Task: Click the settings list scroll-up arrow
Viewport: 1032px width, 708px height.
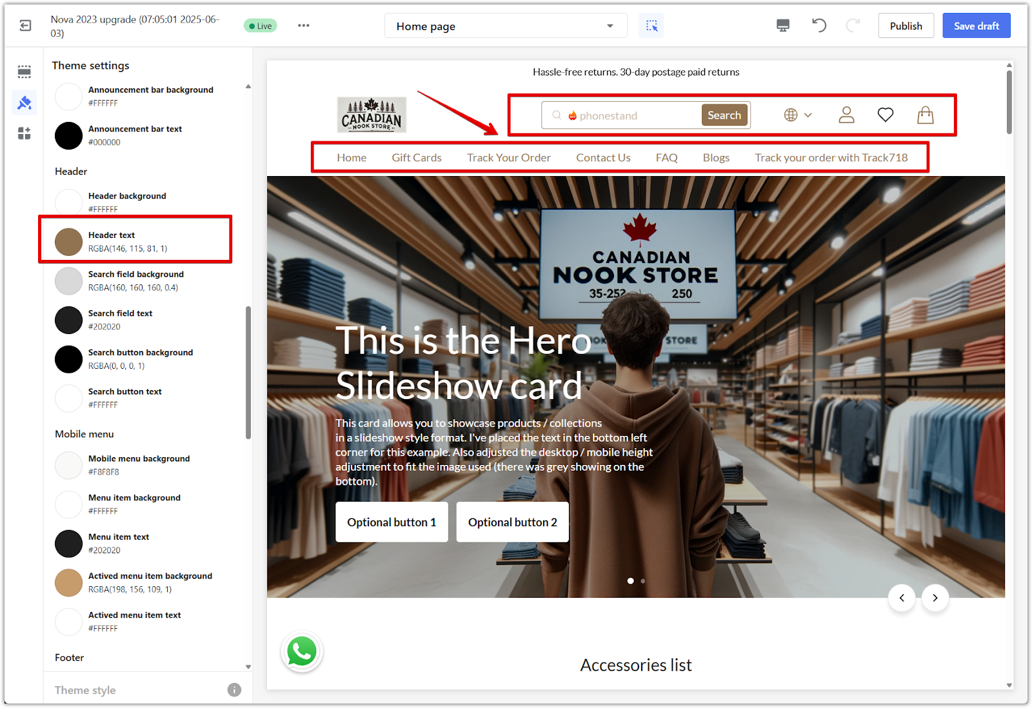Action: coord(248,86)
